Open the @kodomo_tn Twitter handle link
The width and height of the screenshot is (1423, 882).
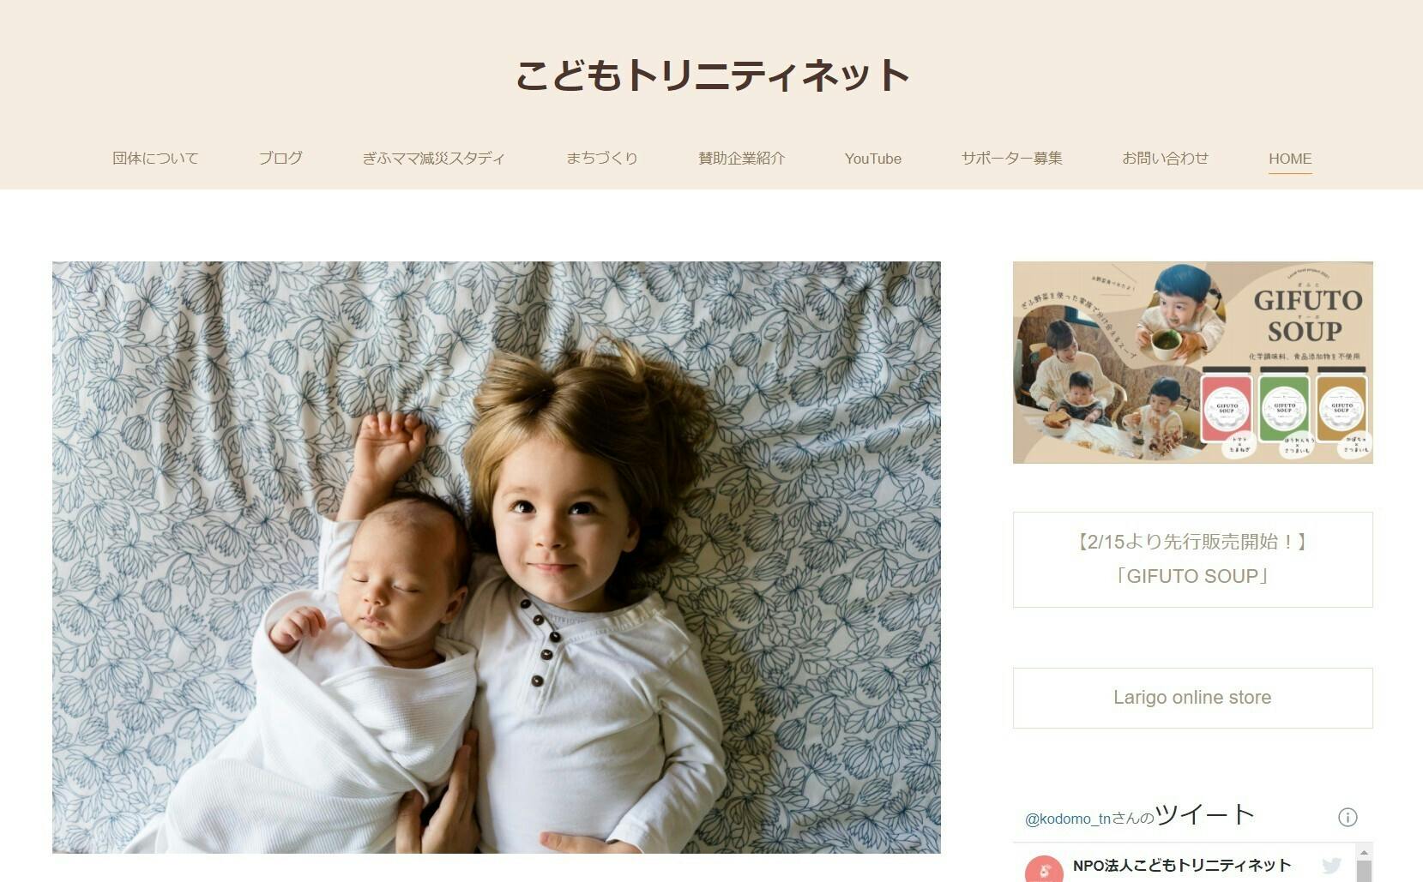point(1068,819)
